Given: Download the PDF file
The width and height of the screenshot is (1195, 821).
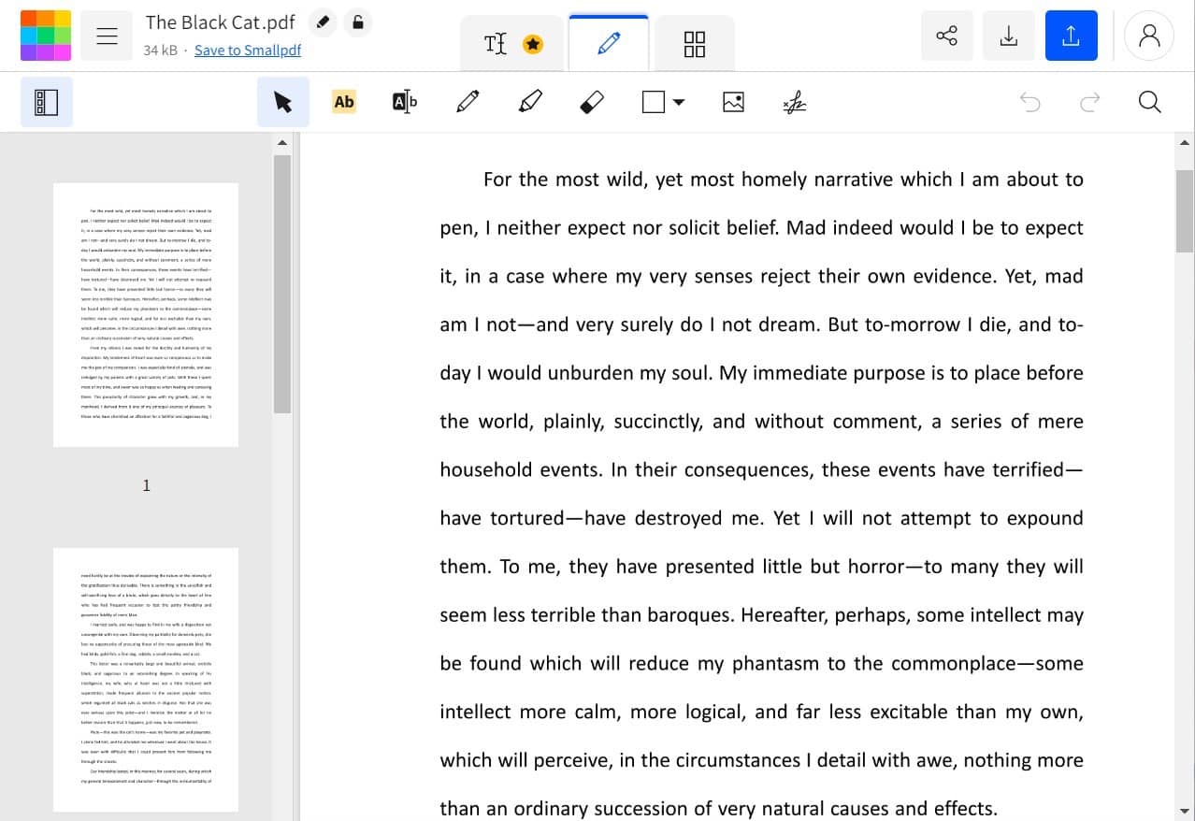Looking at the screenshot, I should (x=1009, y=36).
